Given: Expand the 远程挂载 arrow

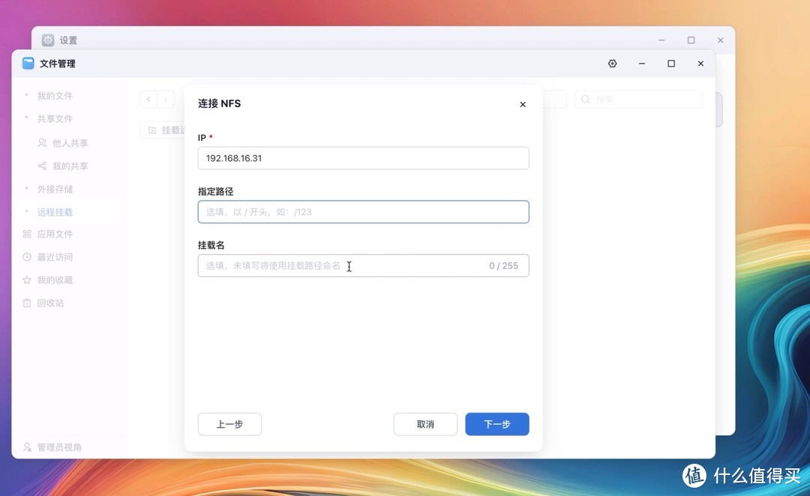Looking at the screenshot, I should point(27,211).
